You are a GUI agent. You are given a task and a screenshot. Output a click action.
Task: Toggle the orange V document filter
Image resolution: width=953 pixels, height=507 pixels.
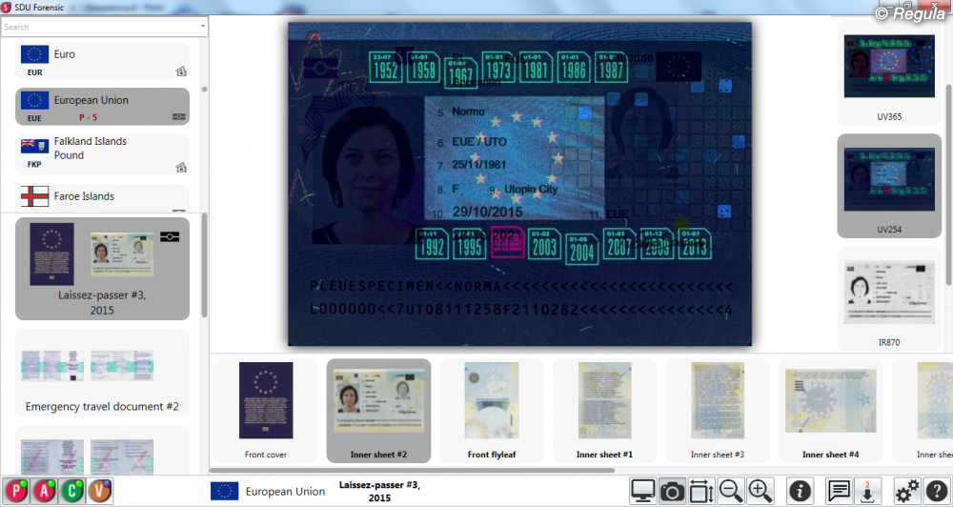pyautogui.click(x=100, y=491)
